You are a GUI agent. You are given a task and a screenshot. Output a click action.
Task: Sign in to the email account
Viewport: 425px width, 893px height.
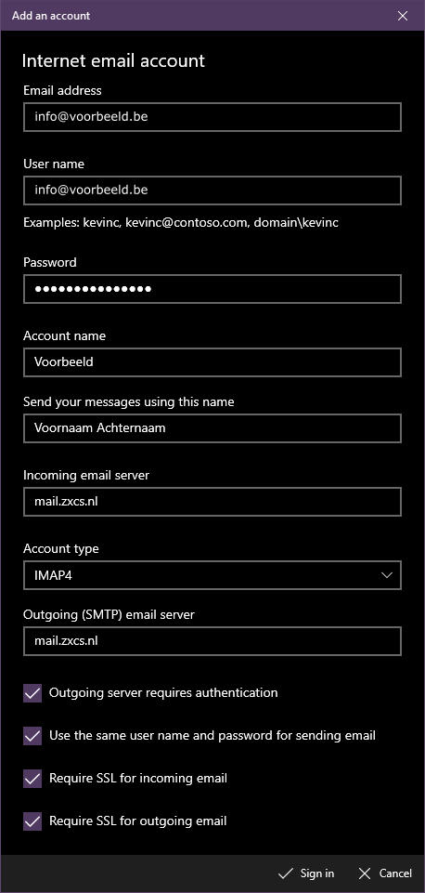coord(306,873)
